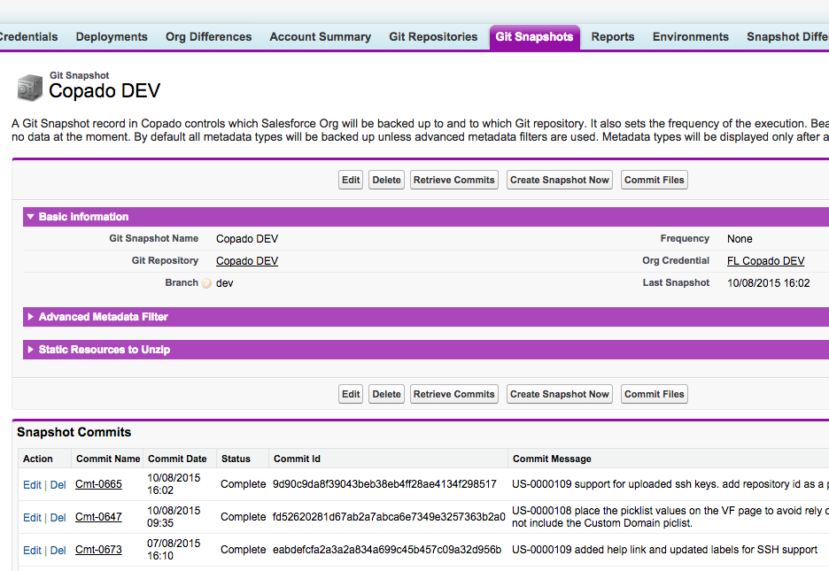The height and width of the screenshot is (571, 829).
Task: Expand the Static Resources to Unzip section
Action: pyautogui.click(x=31, y=350)
